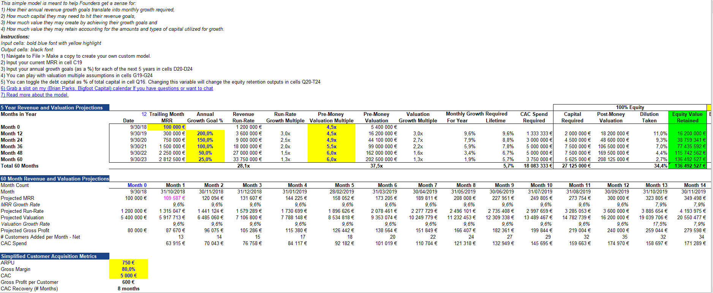Image resolution: width=713 pixels, height=293 pixels.
Task: Select the blue 'Month 0' column header
Action: point(137,185)
